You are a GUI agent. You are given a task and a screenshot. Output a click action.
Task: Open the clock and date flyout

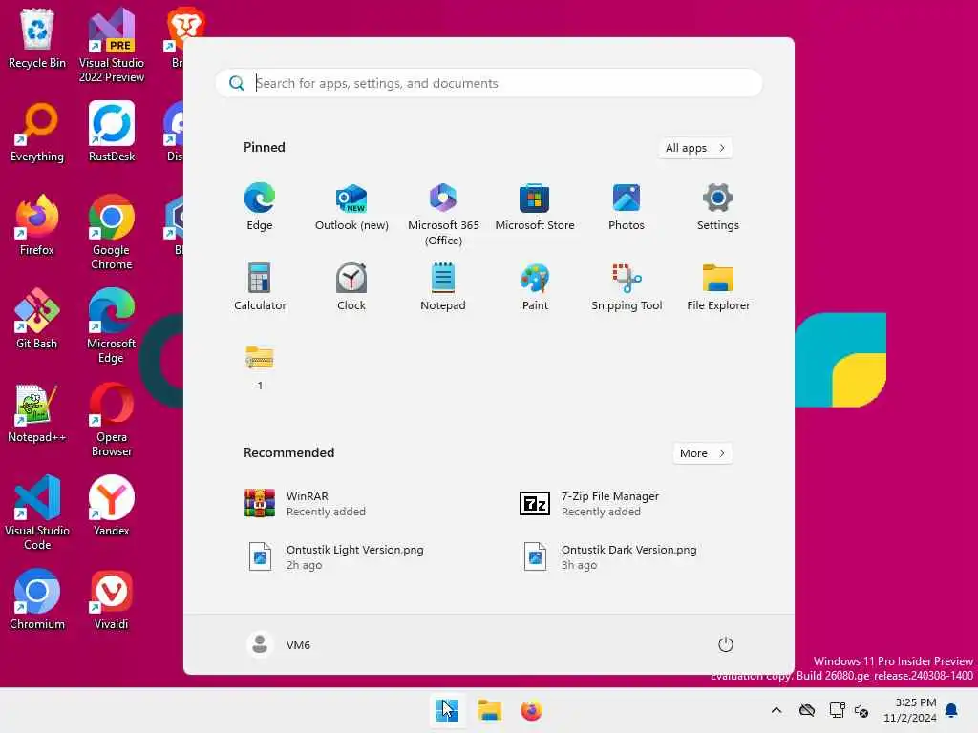pos(910,710)
